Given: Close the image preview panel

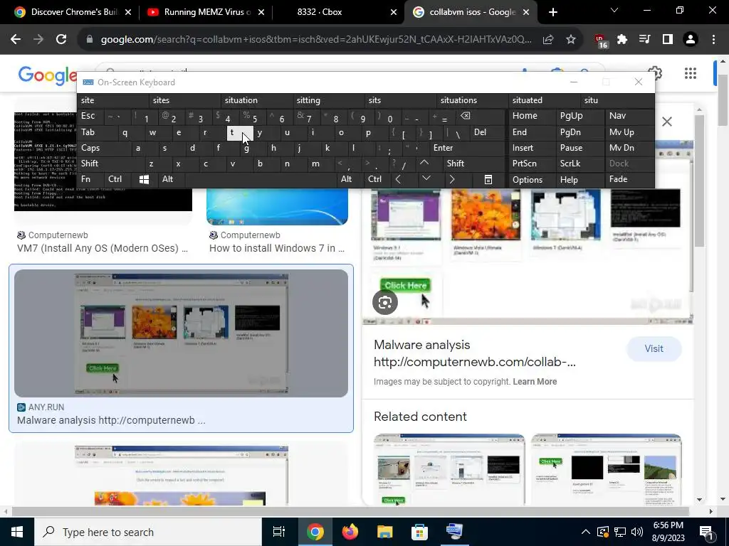Looking at the screenshot, I should point(666,122).
